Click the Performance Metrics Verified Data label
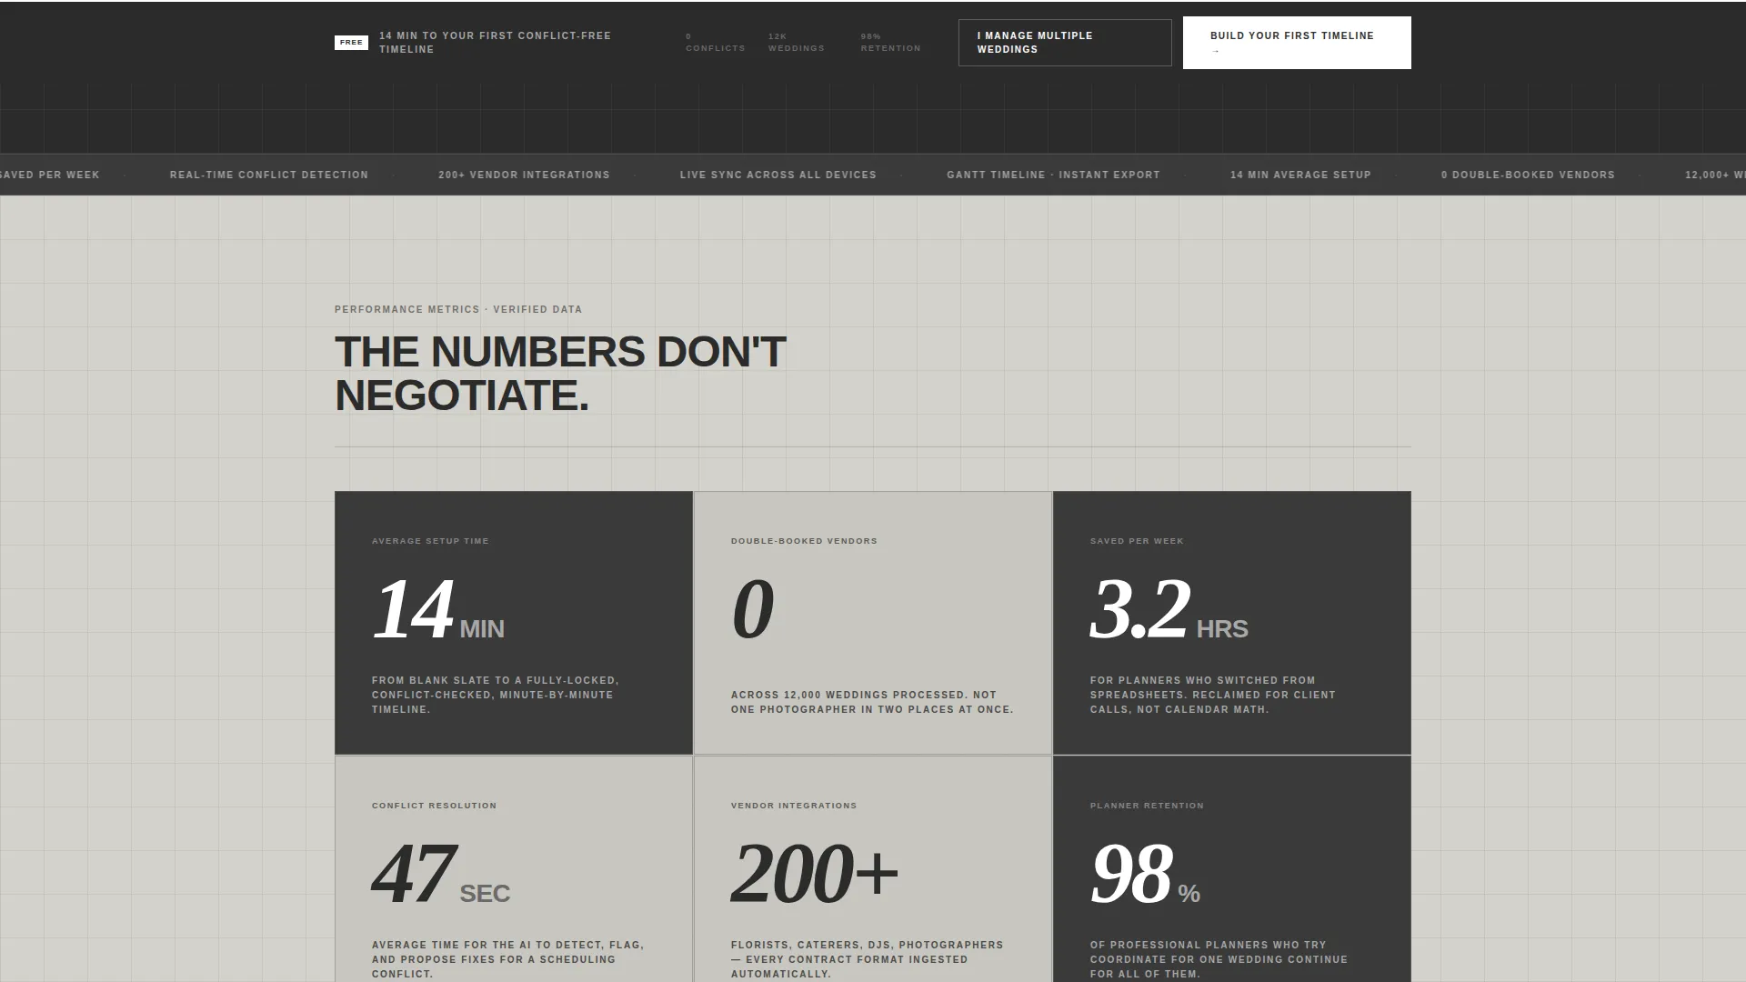This screenshot has height=982, width=1746. pos(458,309)
